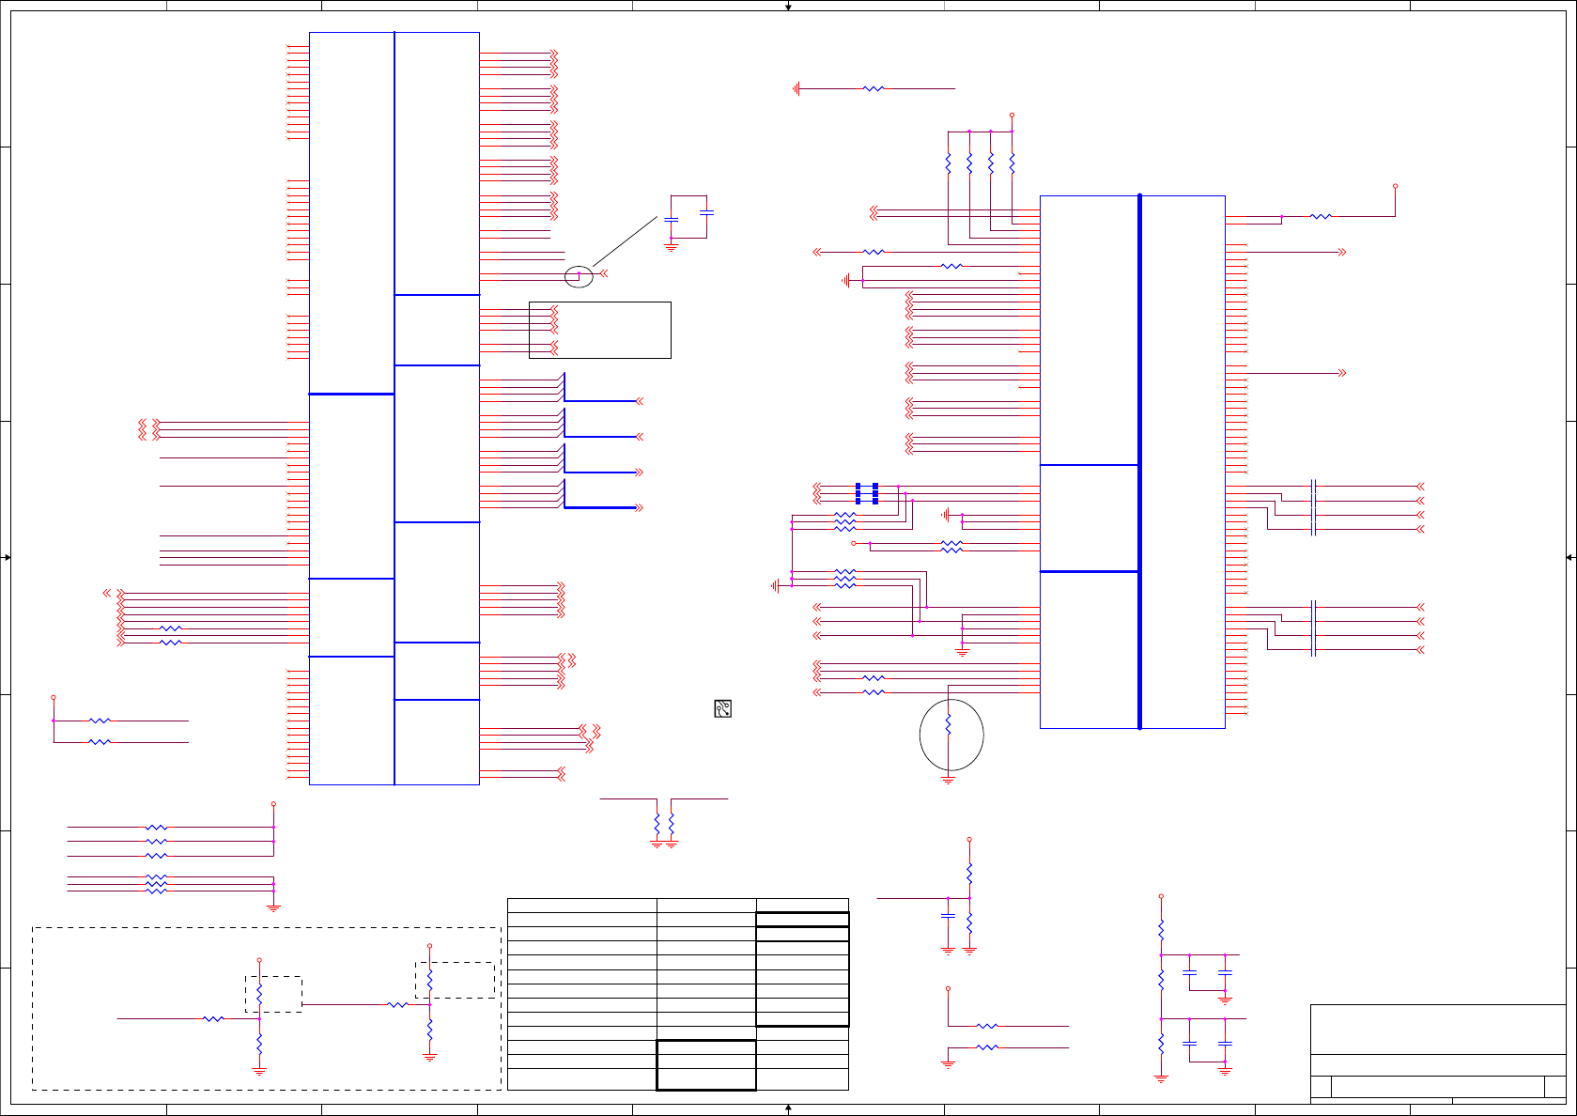Image resolution: width=1577 pixels, height=1116 pixels.
Task: Click the thick-bordered merged cell in the table's middle column
Action: (x=706, y=1065)
